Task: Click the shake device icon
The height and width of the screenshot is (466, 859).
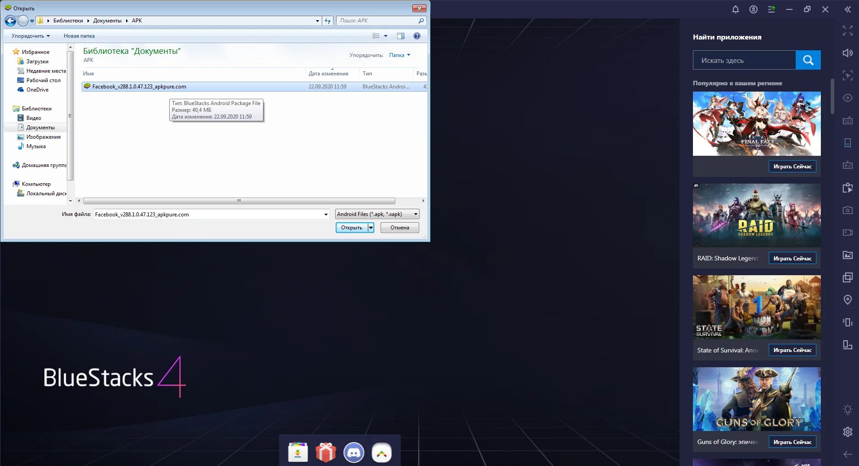Action: (x=847, y=322)
